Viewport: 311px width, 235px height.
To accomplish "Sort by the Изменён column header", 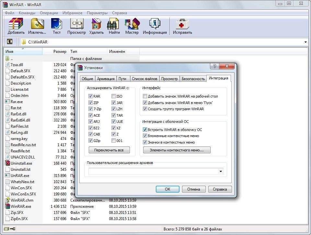I will coord(123,52).
